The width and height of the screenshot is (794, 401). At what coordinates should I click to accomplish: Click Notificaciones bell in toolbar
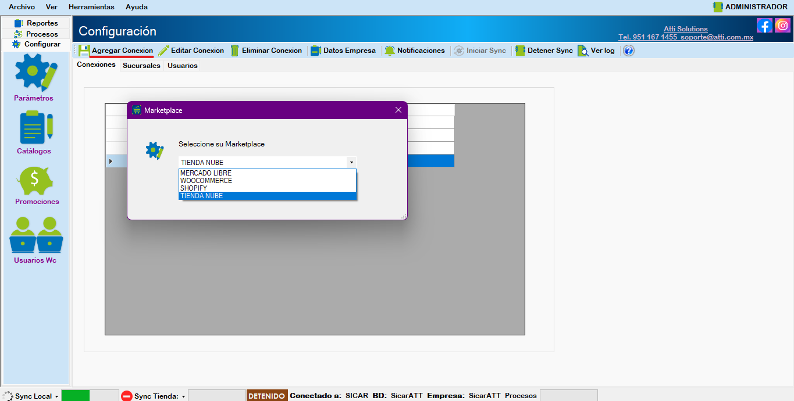415,51
